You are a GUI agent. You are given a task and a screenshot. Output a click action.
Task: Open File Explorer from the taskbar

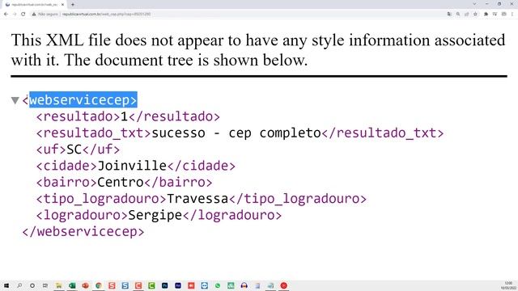[59, 285]
